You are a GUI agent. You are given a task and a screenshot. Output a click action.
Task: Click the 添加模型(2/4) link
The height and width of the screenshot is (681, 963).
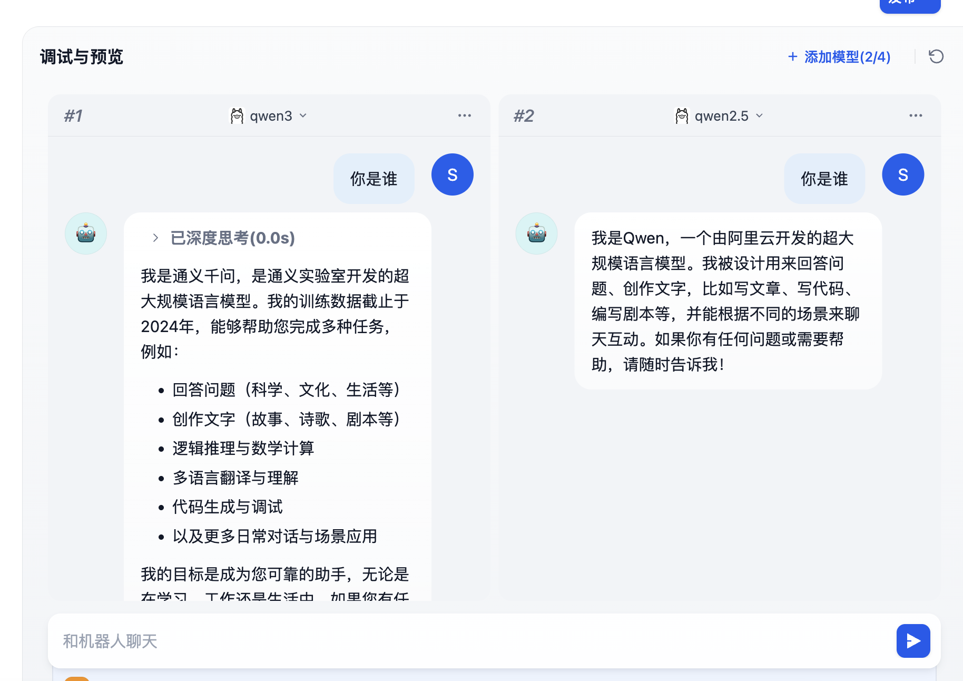pyautogui.click(x=839, y=57)
